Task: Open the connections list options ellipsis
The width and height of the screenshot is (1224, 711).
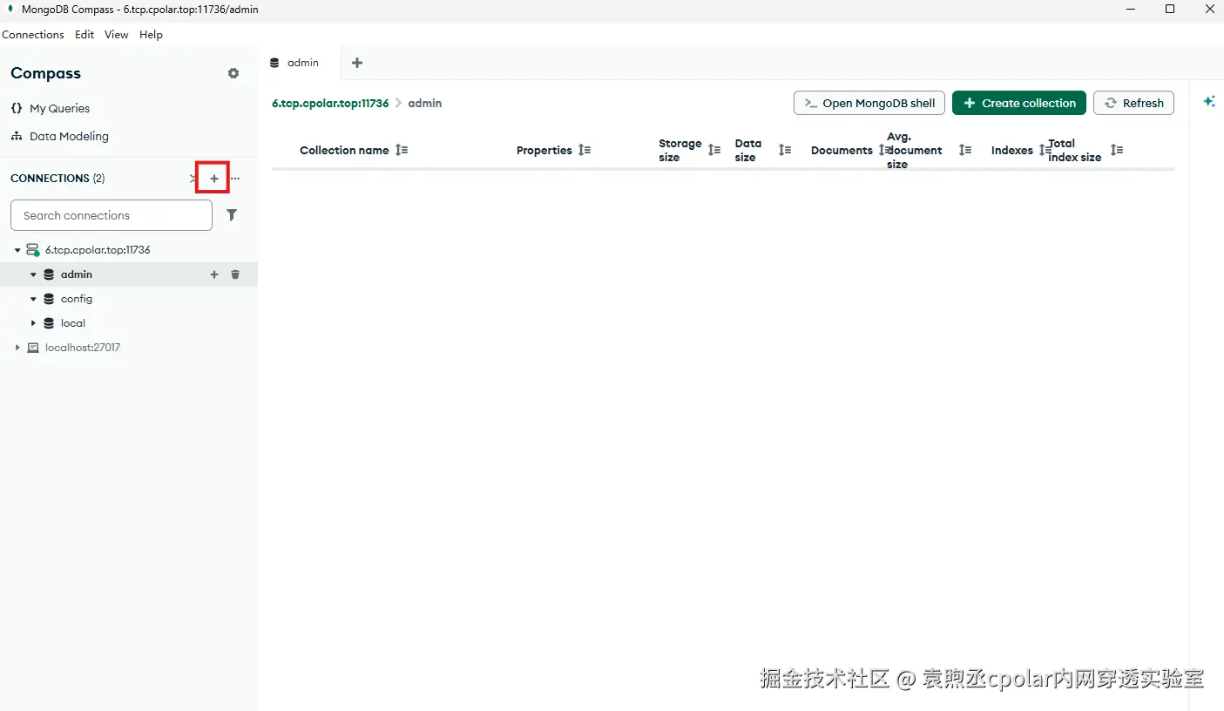Action: [x=235, y=179]
